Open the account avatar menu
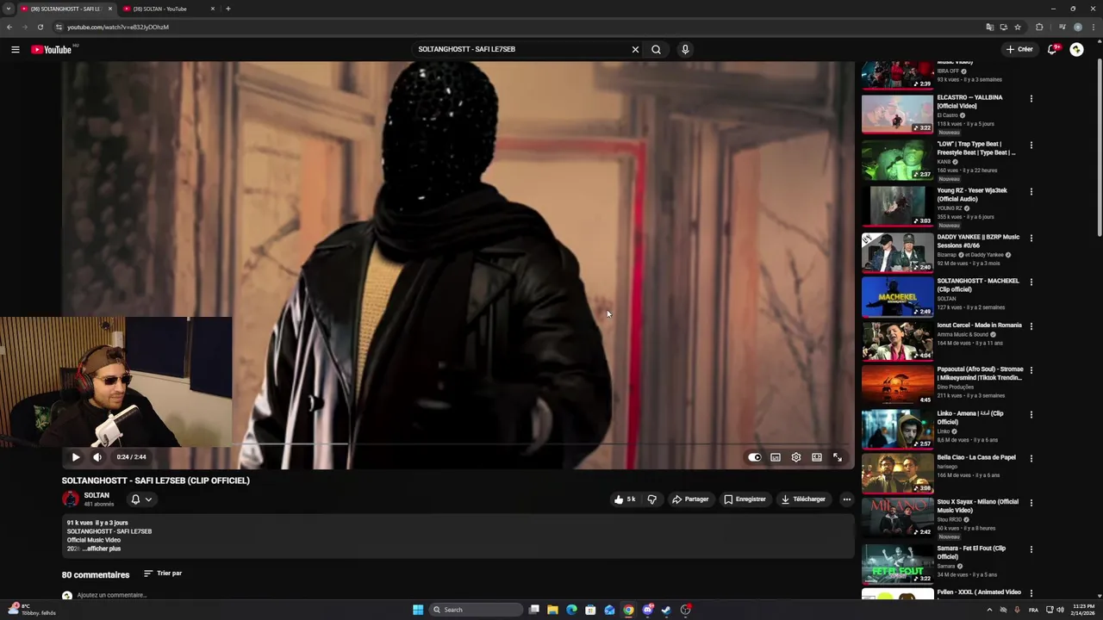 tap(1076, 49)
